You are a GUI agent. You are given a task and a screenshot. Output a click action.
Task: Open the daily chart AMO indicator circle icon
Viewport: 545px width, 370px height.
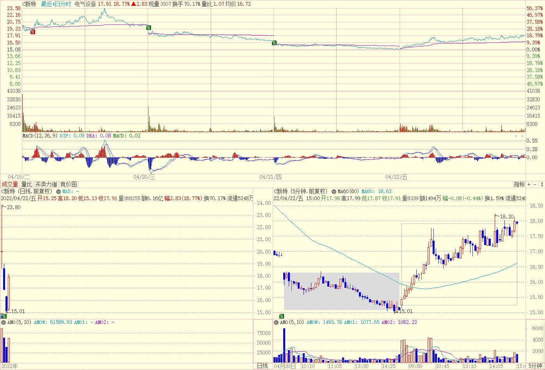(x=4, y=322)
